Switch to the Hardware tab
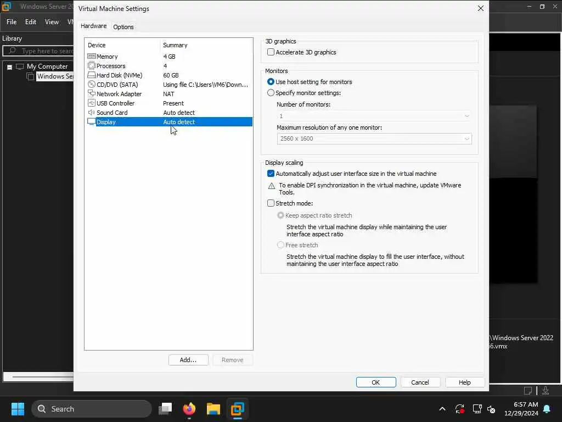The height and width of the screenshot is (422, 562). click(93, 26)
